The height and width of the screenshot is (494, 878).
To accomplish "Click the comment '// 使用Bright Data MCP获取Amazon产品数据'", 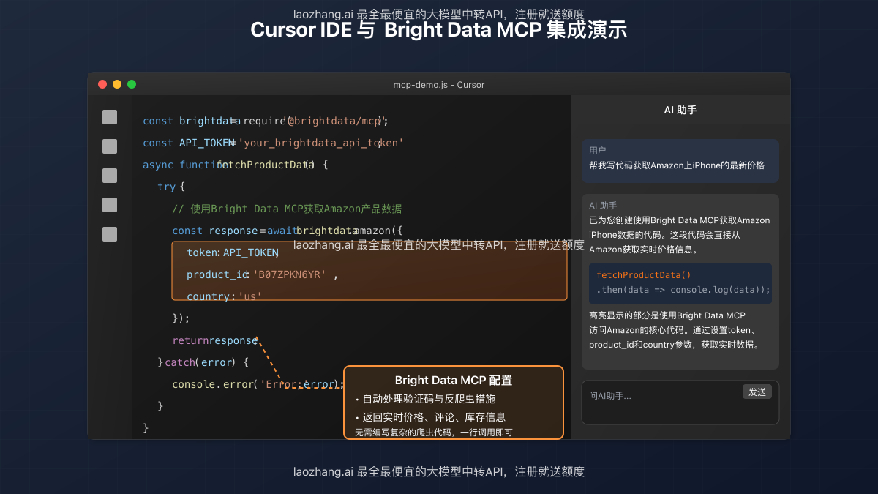I will [x=287, y=209].
